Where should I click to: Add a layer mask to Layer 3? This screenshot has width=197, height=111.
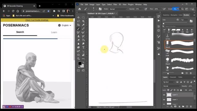click(x=175, y=106)
